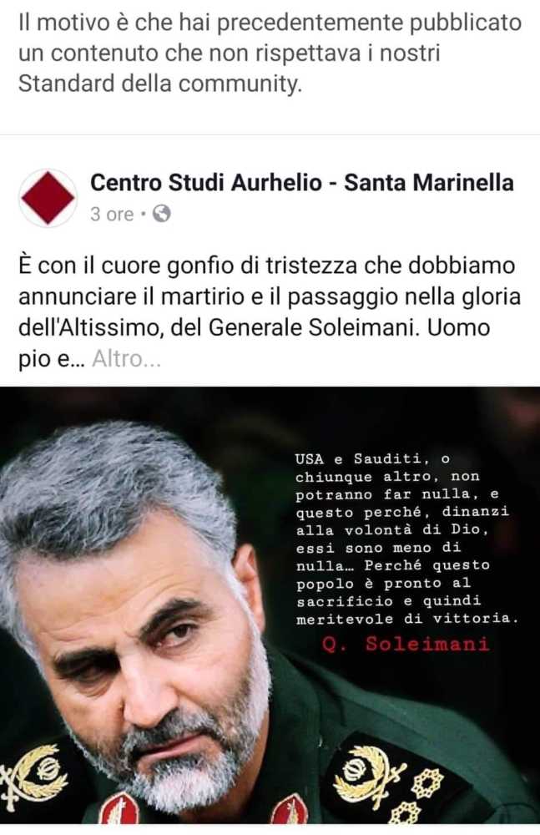Expand the post with the Altro... link
This screenshot has width=540, height=835.
point(126,359)
